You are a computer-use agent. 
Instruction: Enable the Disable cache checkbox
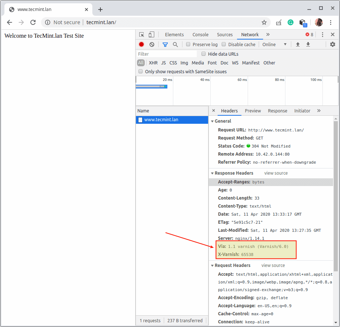[x=224, y=44]
